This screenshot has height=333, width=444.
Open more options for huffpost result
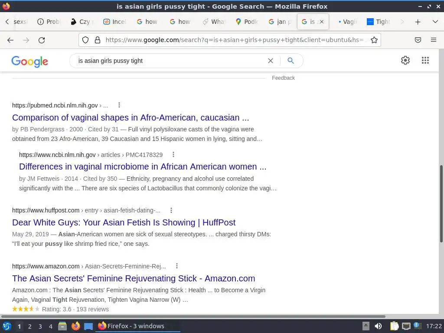click(171, 210)
